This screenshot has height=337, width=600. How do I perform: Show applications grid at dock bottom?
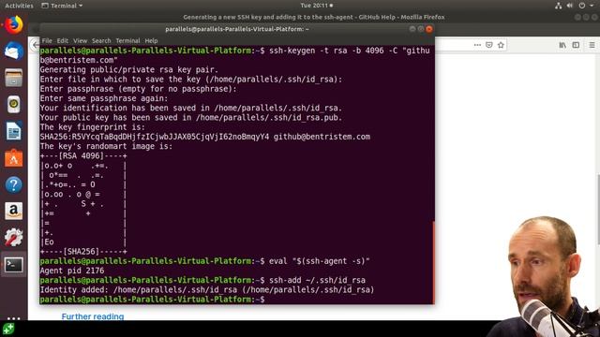click(x=14, y=318)
